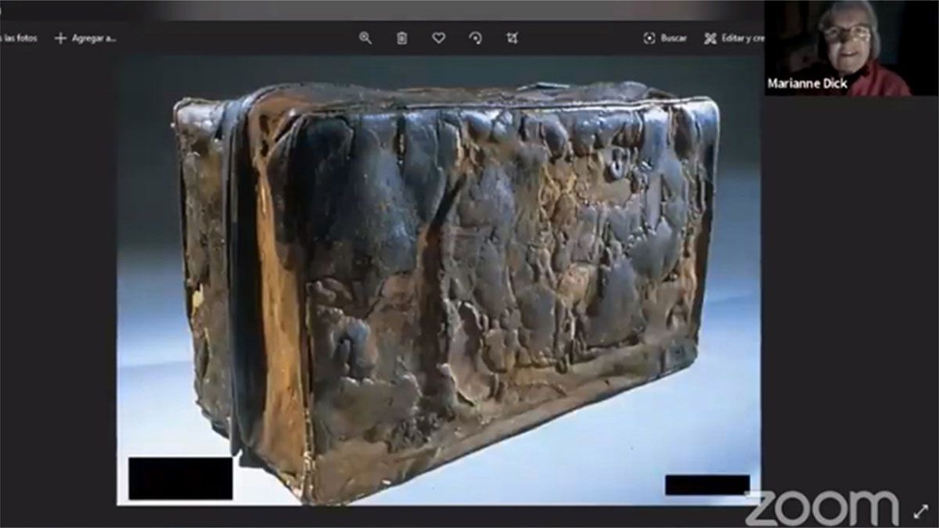Click the zoom magnifier icon in toolbar

365,38
